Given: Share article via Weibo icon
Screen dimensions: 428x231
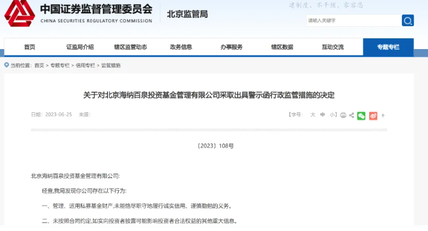Looking at the screenshot, I should (x=373, y=115).
